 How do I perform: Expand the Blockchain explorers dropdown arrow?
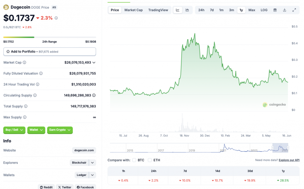click(93, 163)
